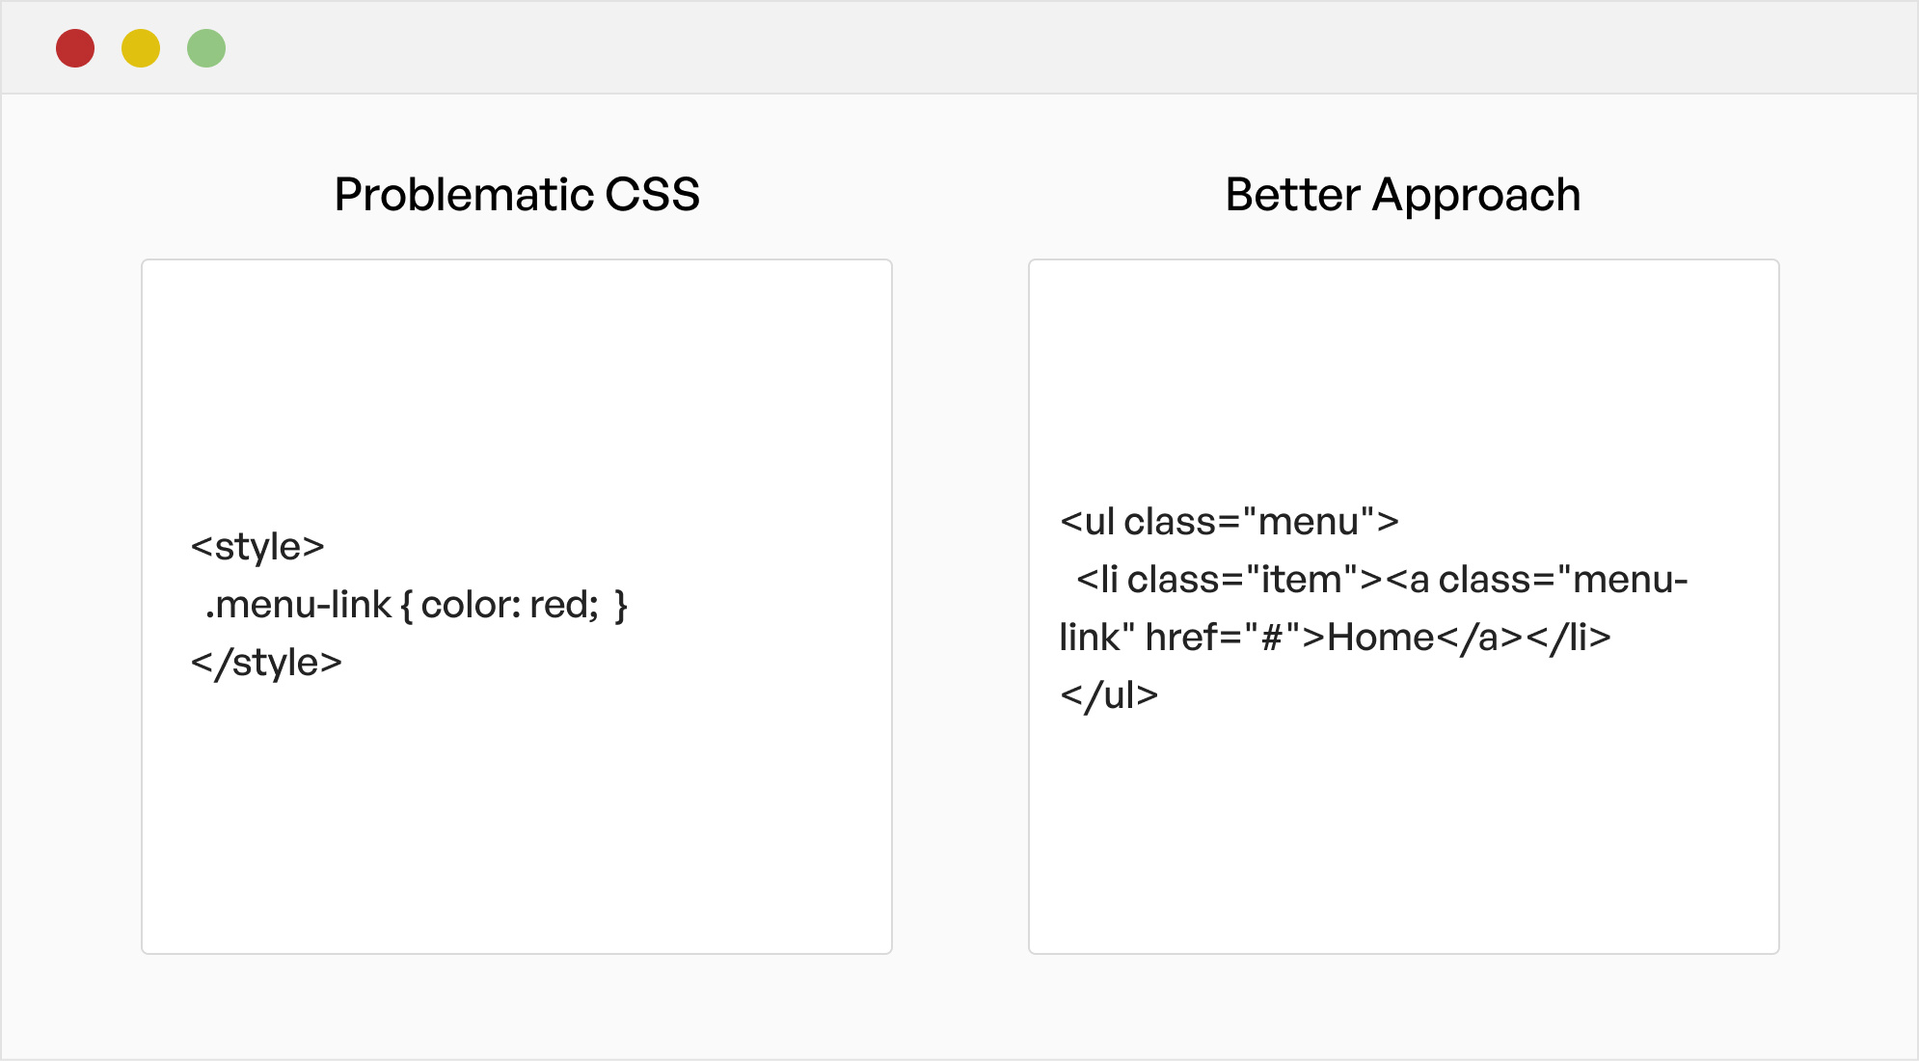The width and height of the screenshot is (1919, 1061).
Task: Click the closing curly brace in CSS rule
Action: click(621, 606)
